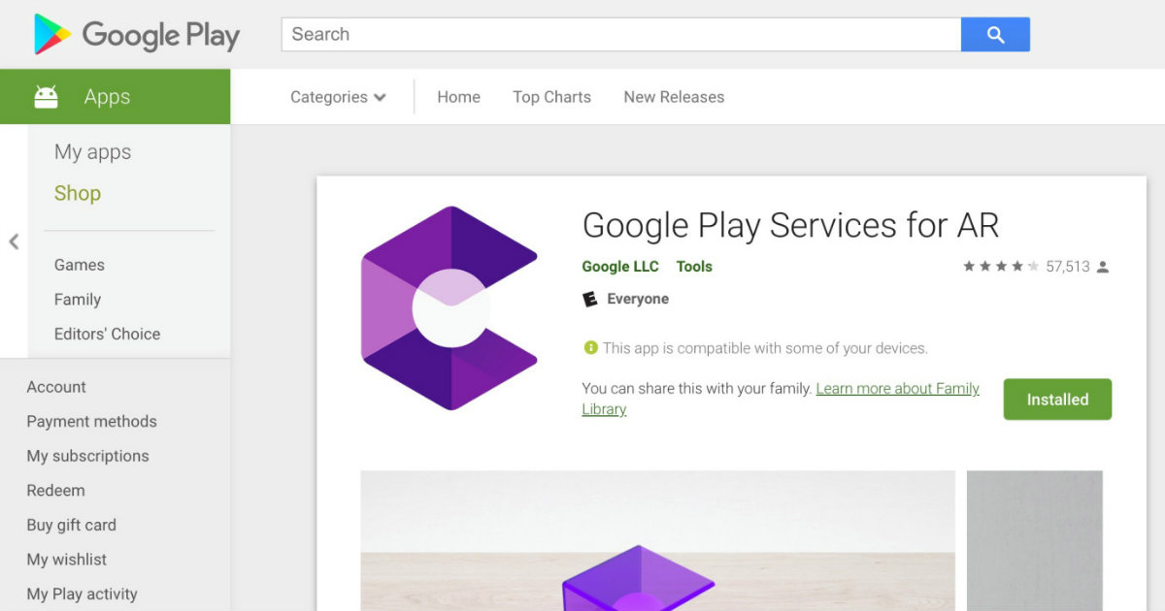The width and height of the screenshot is (1165, 611).
Task: Open My apps in sidebar
Action: point(92,152)
